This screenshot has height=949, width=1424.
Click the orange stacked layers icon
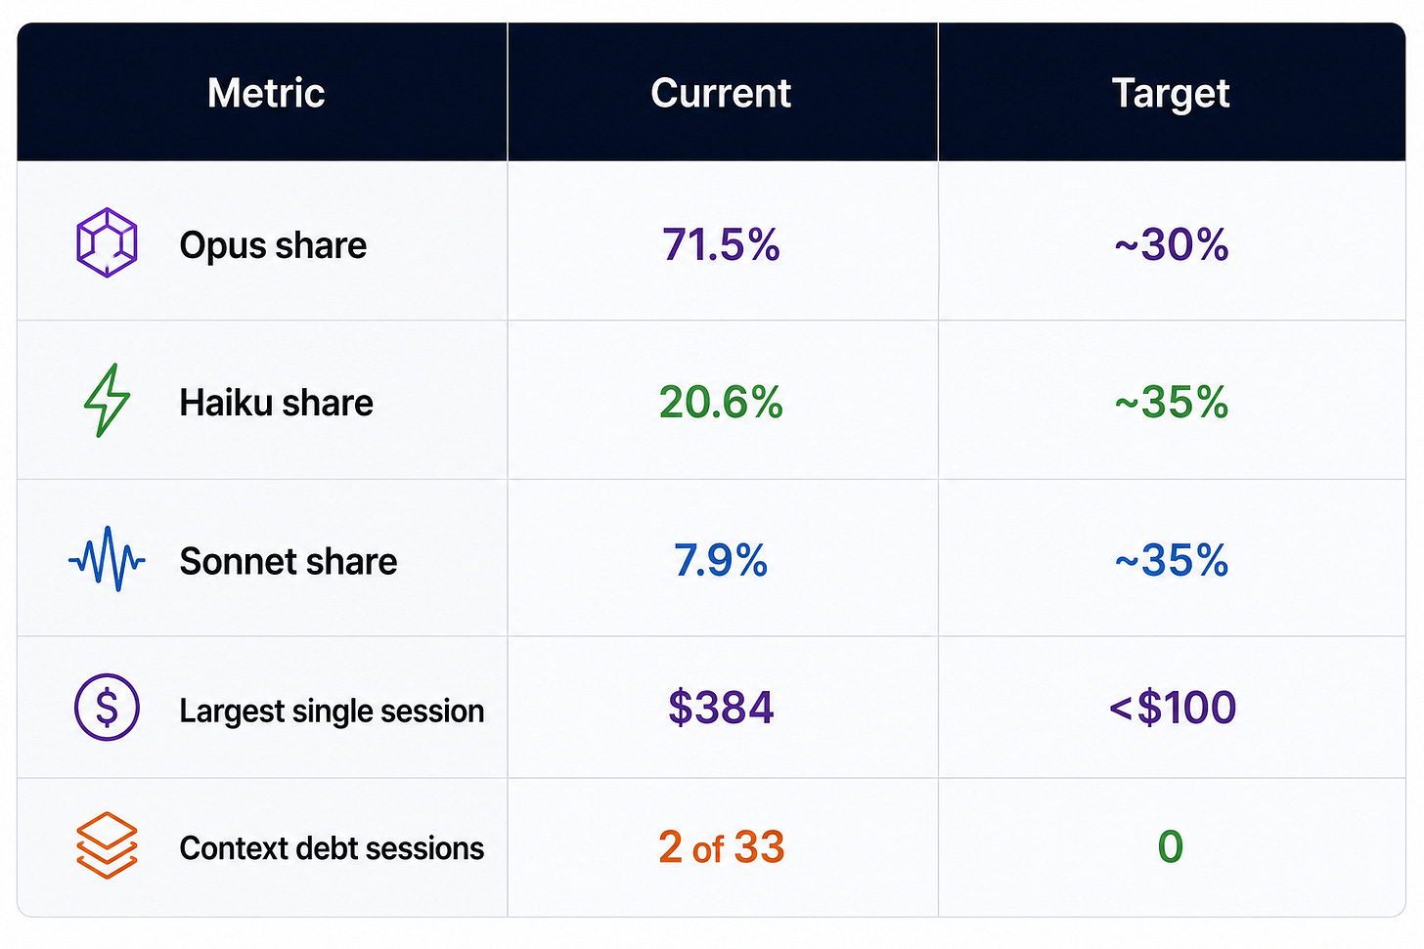click(x=107, y=845)
